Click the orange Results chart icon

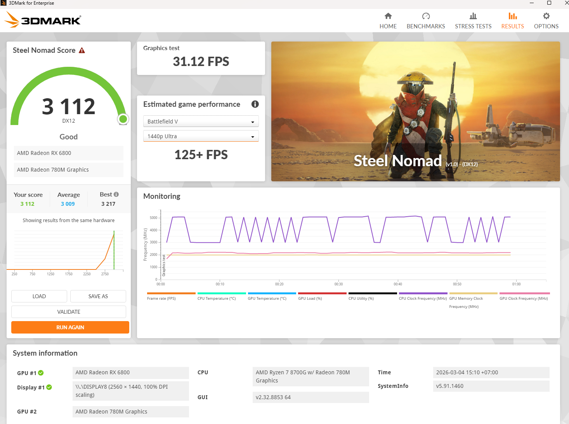click(x=512, y=16)
